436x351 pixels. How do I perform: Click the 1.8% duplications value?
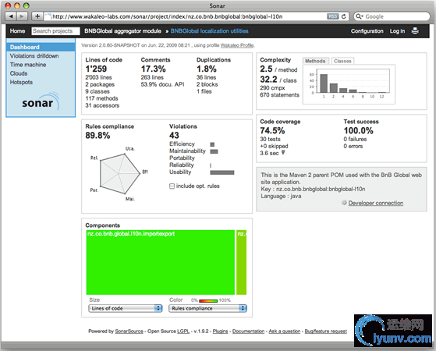(207, 69)
